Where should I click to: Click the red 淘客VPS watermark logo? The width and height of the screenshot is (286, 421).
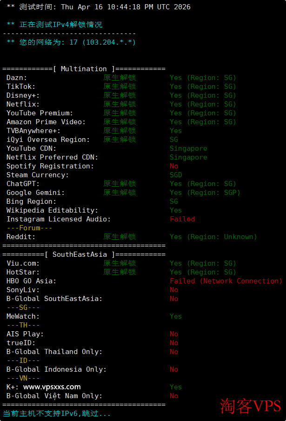(251, 406)
